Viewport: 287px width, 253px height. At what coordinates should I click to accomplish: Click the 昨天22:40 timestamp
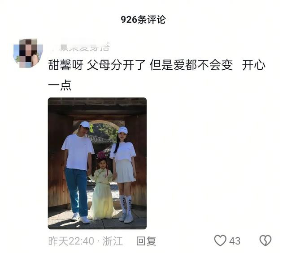pyautogui.click(x=71, y=241)
